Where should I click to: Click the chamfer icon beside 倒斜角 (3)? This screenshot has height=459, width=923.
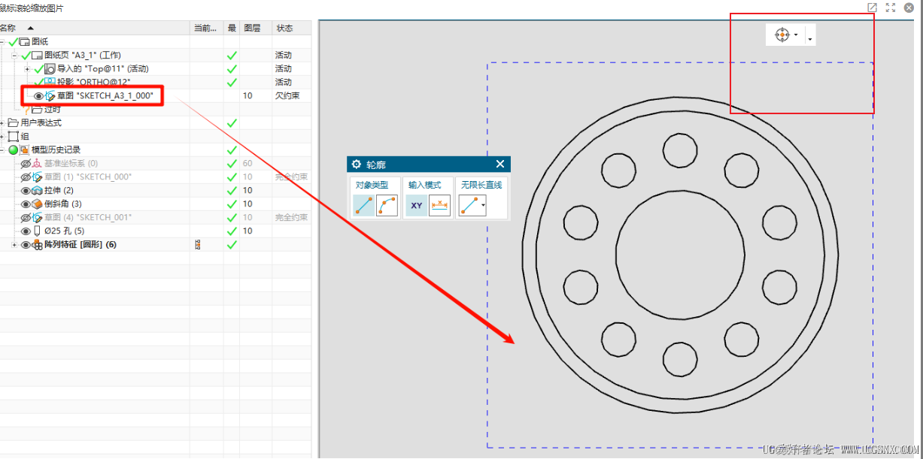38,204
